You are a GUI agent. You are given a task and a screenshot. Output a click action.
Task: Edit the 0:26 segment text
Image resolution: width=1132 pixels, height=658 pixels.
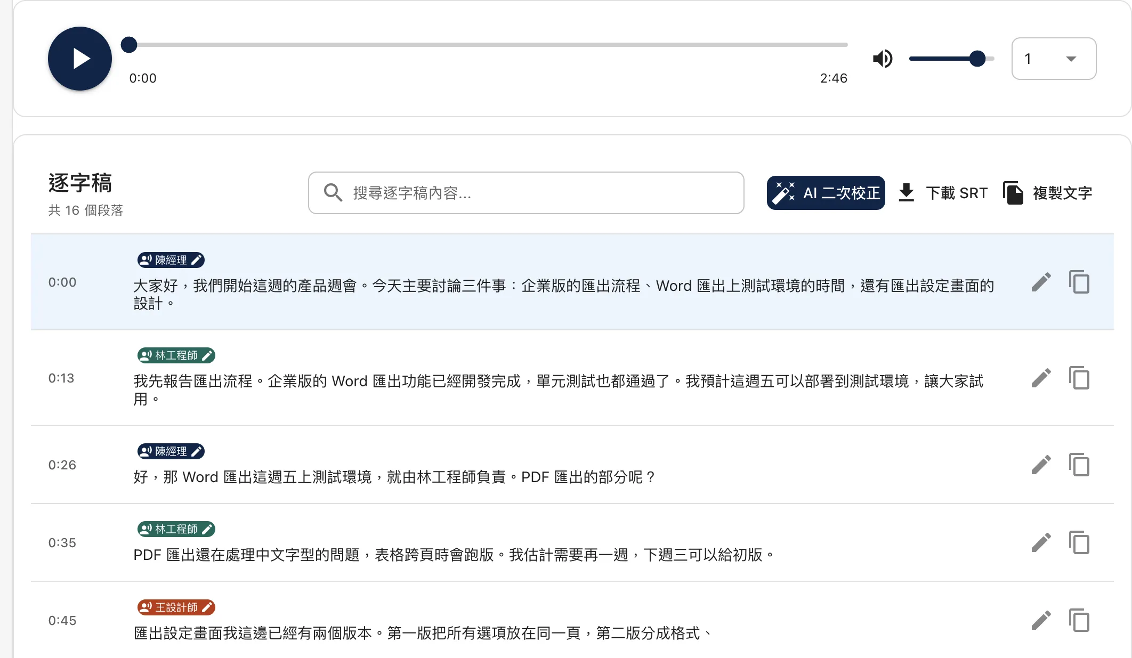[x=1041, y=465]
